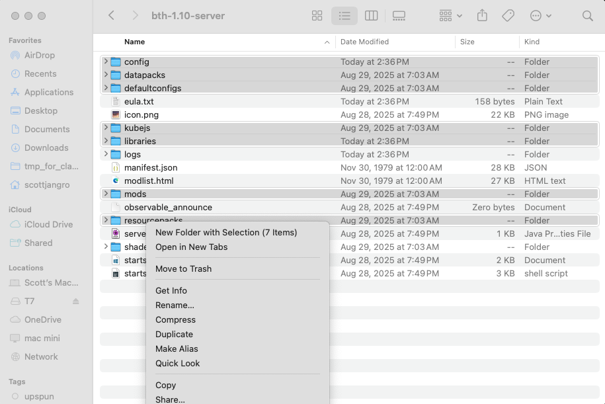Open the more options ellipsis dropdown

pyautogui.click(x=539, y=15)
